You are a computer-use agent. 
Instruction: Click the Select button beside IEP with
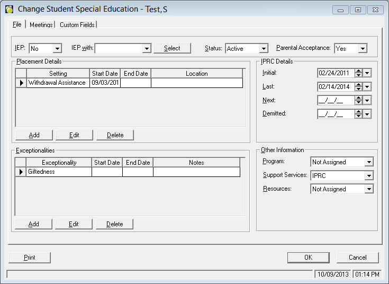pyautogui.click(x=172, y=48)
